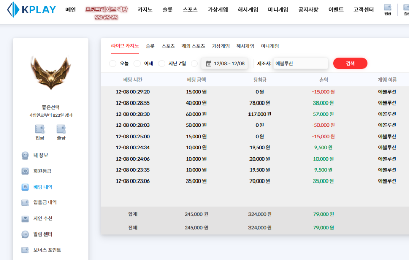Click the calendar icon in date range

tap(209, 63)
